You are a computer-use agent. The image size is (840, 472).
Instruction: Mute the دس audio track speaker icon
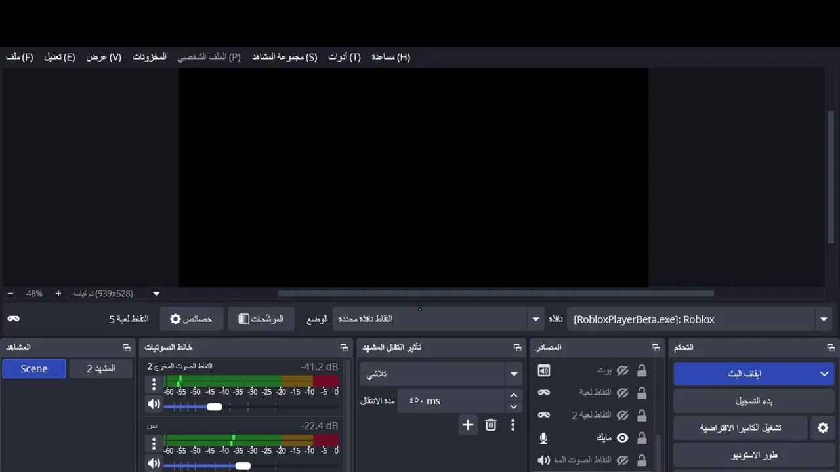point(154,463)
